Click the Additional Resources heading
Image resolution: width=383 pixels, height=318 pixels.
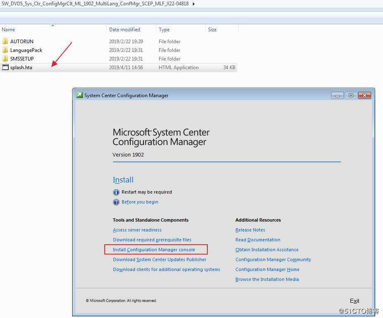tap(258, 220)
